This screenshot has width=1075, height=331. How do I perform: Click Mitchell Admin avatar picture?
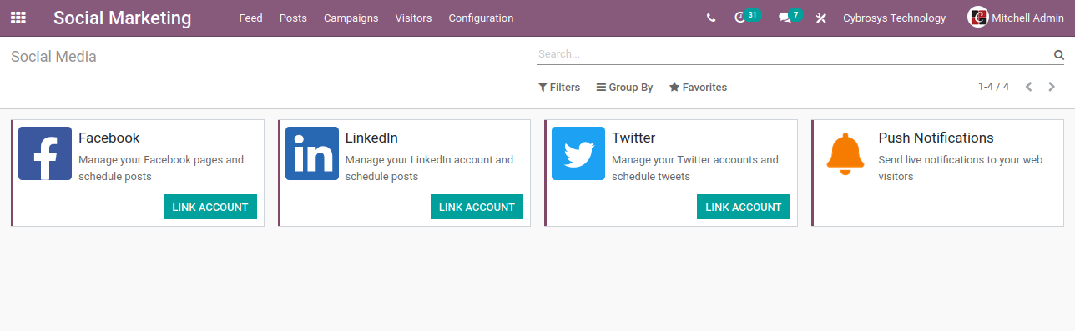[977, 18]
